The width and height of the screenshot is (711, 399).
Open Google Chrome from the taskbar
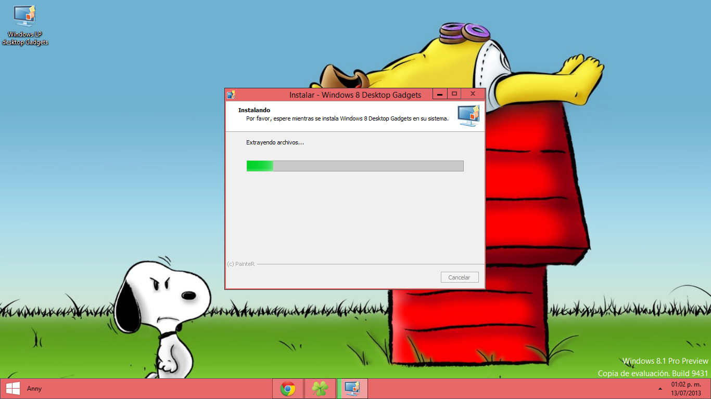(288, 389)
